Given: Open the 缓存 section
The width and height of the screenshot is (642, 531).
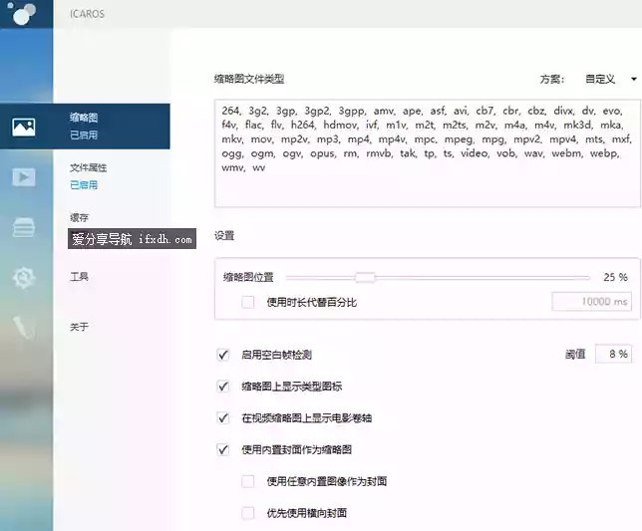Looking at the screenshot, I should [79, 217].
